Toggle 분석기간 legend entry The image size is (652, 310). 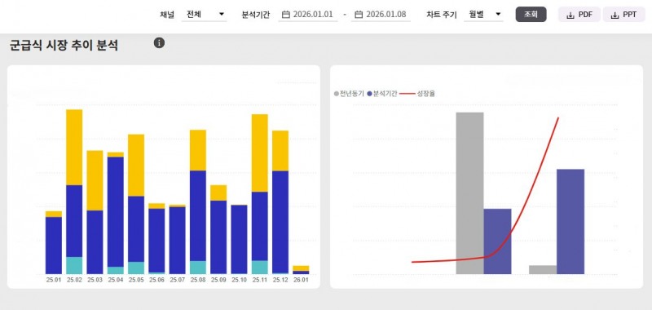(382, 94)
